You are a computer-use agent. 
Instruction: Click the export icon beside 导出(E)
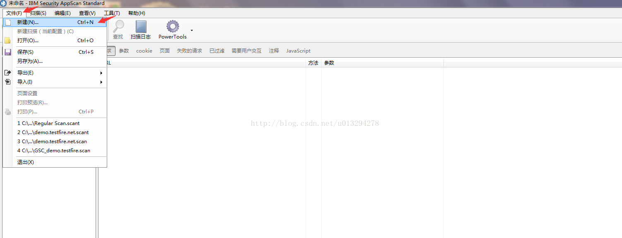(x=8, y=73)
